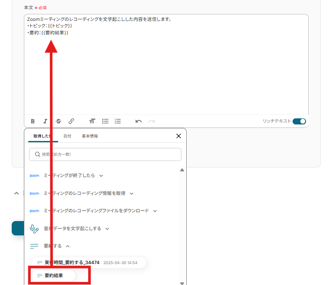Close the value picker popup

(x=178, y=136)
